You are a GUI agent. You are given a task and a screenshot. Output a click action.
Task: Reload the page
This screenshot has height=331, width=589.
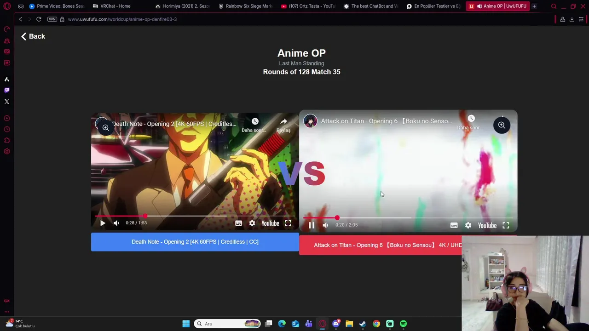coord(39,19)
